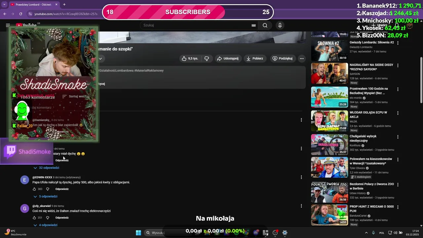The width and height of the screenshot is (423, 238).
Task: Like the video with 9,5 tys. likes
Action: [190, 59]
